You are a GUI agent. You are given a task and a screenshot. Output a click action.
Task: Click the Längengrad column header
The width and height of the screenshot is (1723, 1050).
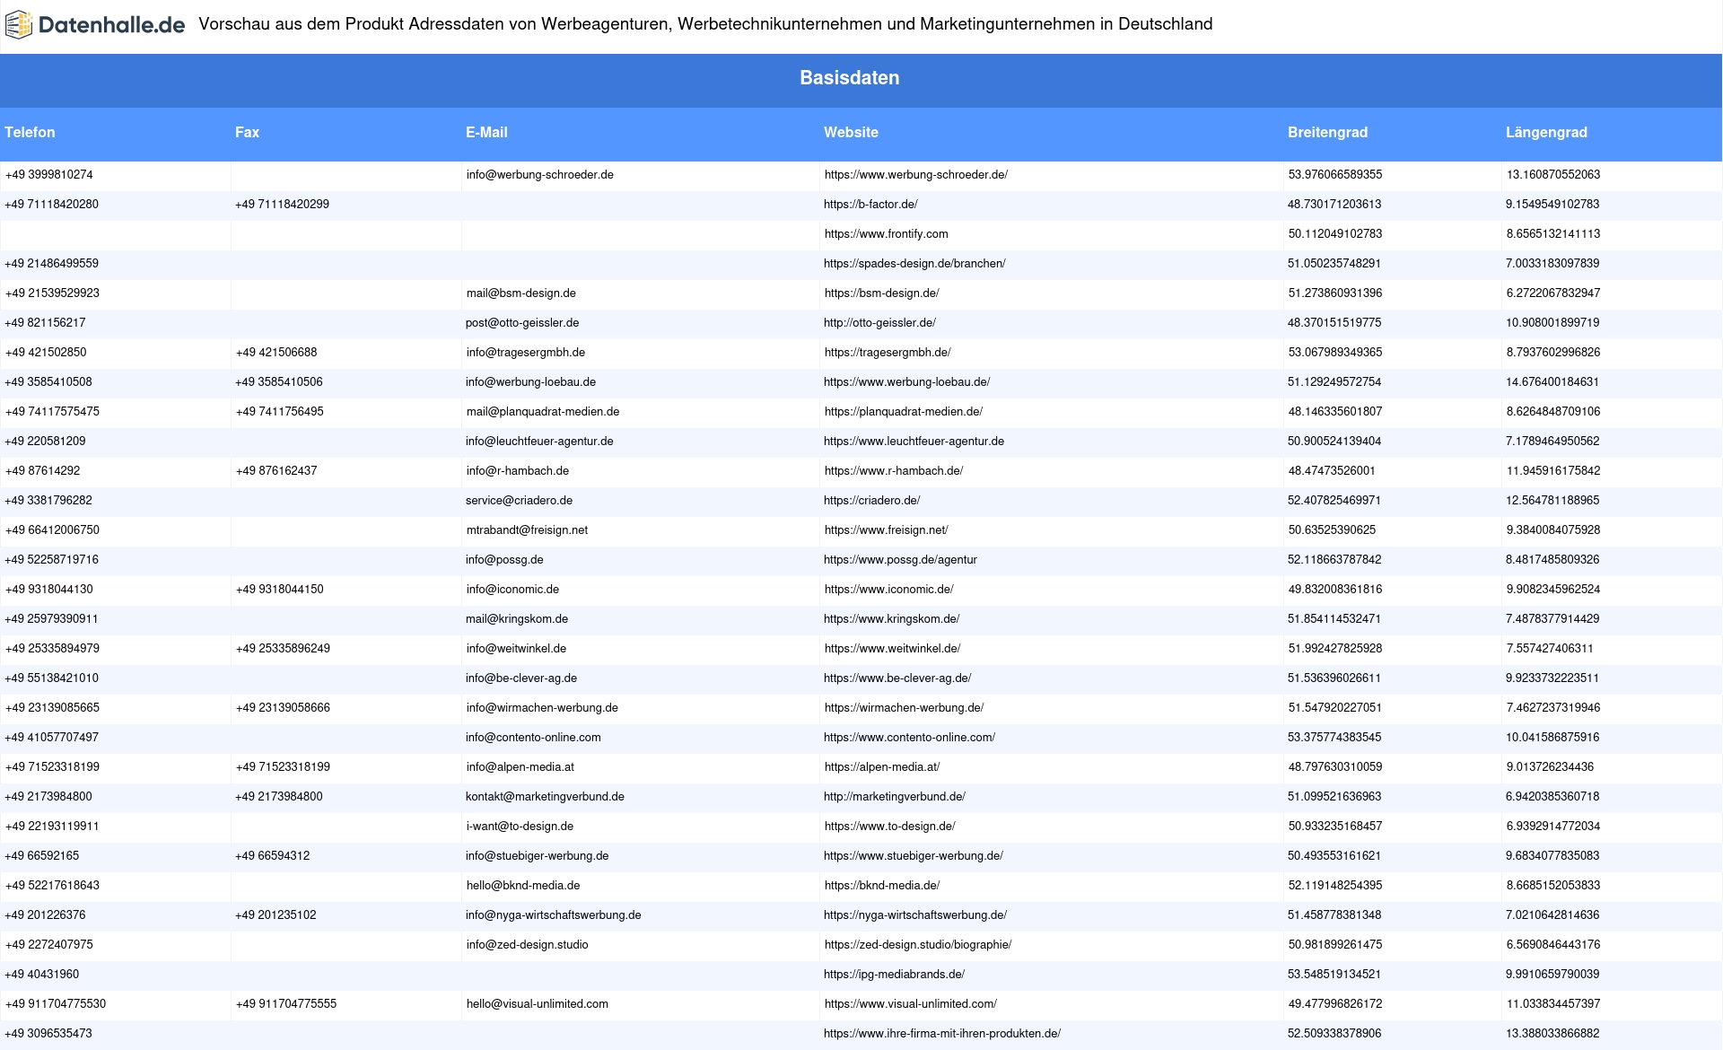tap(1546, 133)
